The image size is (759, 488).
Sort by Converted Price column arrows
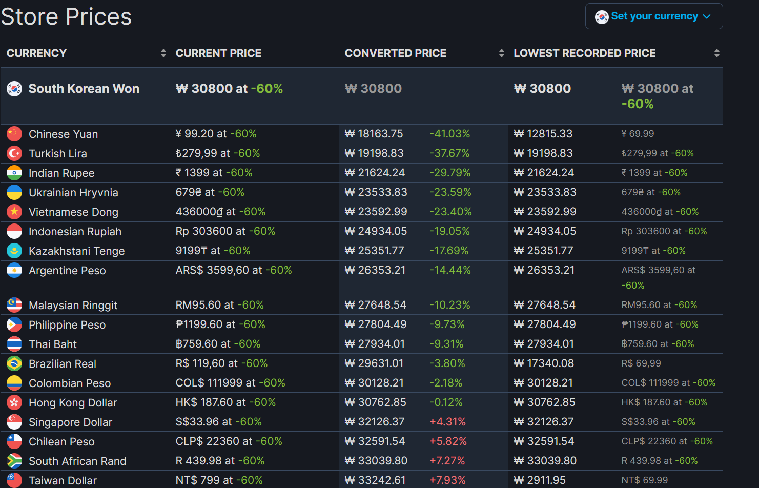[x=501, y=53]
